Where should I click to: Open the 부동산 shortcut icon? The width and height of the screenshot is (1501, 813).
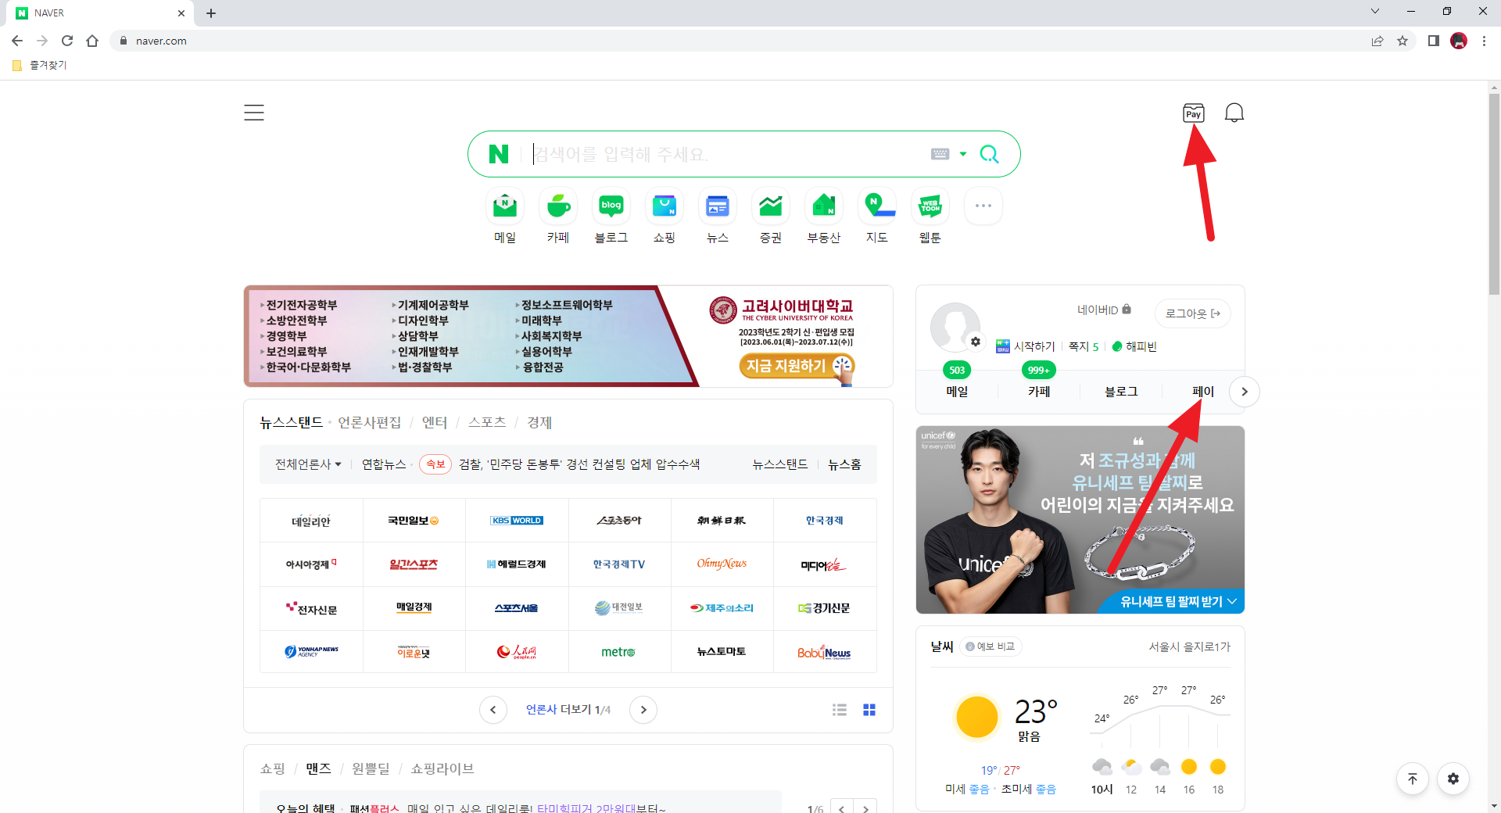pos(824,206)
